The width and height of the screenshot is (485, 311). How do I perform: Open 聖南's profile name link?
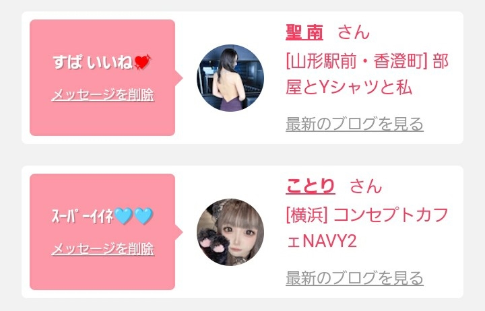[304, 32]
